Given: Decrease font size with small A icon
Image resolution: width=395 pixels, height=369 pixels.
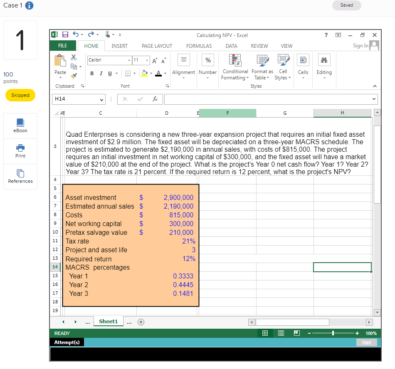Looking at the screenshot, I should [x=163, y=61].
